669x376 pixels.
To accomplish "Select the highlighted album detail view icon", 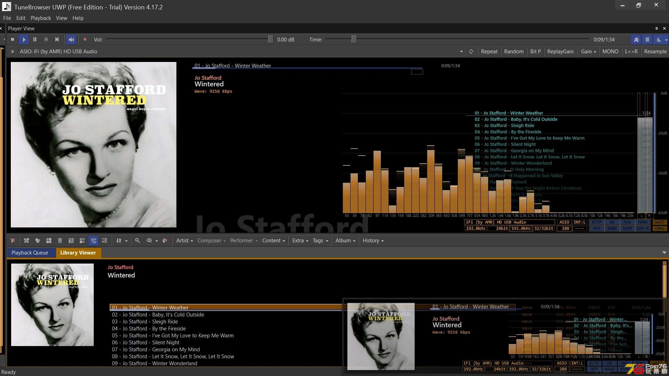I will [x=93, y=241].
